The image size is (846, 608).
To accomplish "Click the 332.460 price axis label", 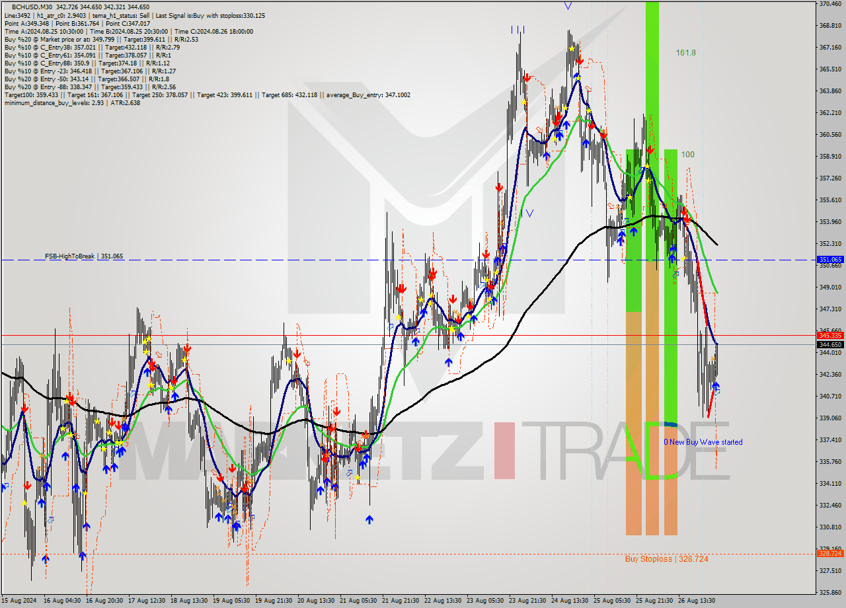I will (x=830, y=506).
